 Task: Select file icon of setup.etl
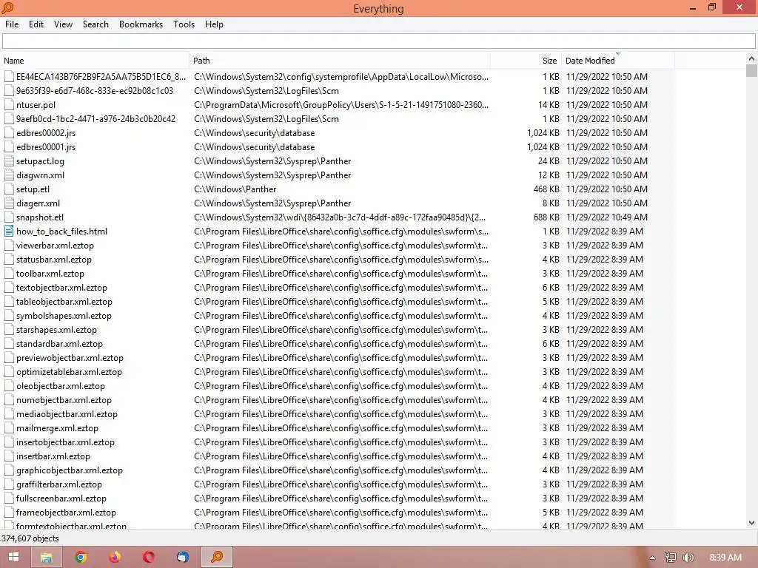tap(9, 189)
